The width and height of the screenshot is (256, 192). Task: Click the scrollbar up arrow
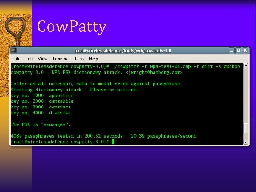tap(246, 66)
